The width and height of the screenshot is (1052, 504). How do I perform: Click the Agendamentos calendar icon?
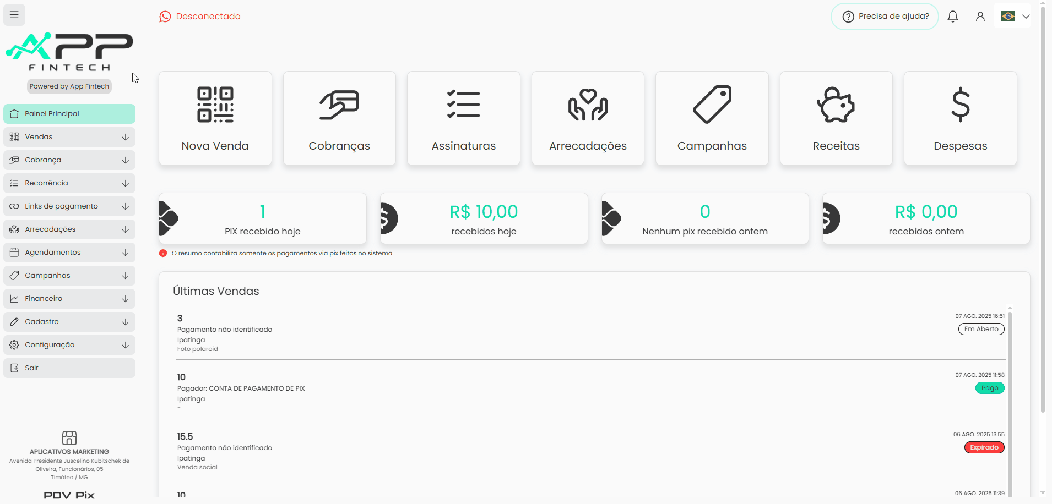(x=14, y=253)
